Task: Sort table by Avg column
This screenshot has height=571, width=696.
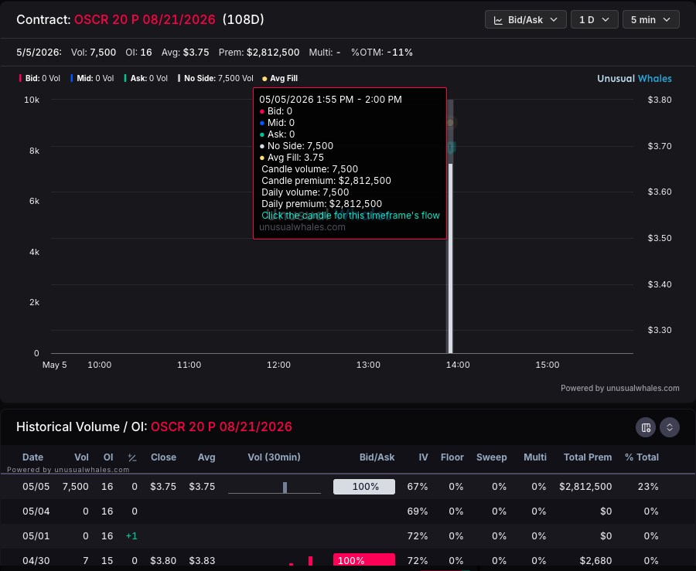Action: tap(206, 457)
